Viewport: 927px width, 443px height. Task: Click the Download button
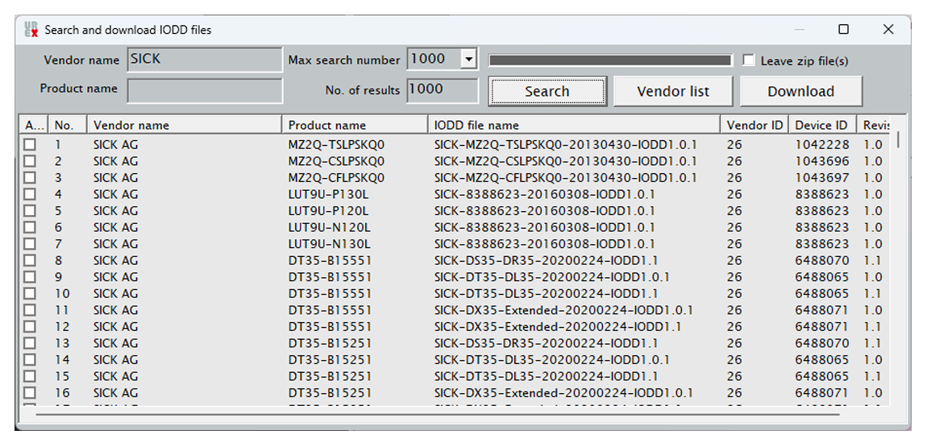801,92
